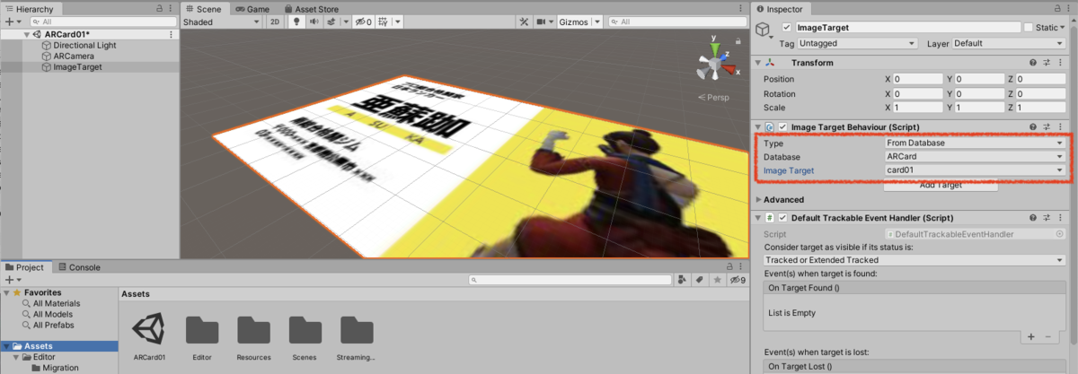Screen dimensions: 1078x374
Task: Toggle 2D view mode in Scene
Action: click(x=275, y=22)
